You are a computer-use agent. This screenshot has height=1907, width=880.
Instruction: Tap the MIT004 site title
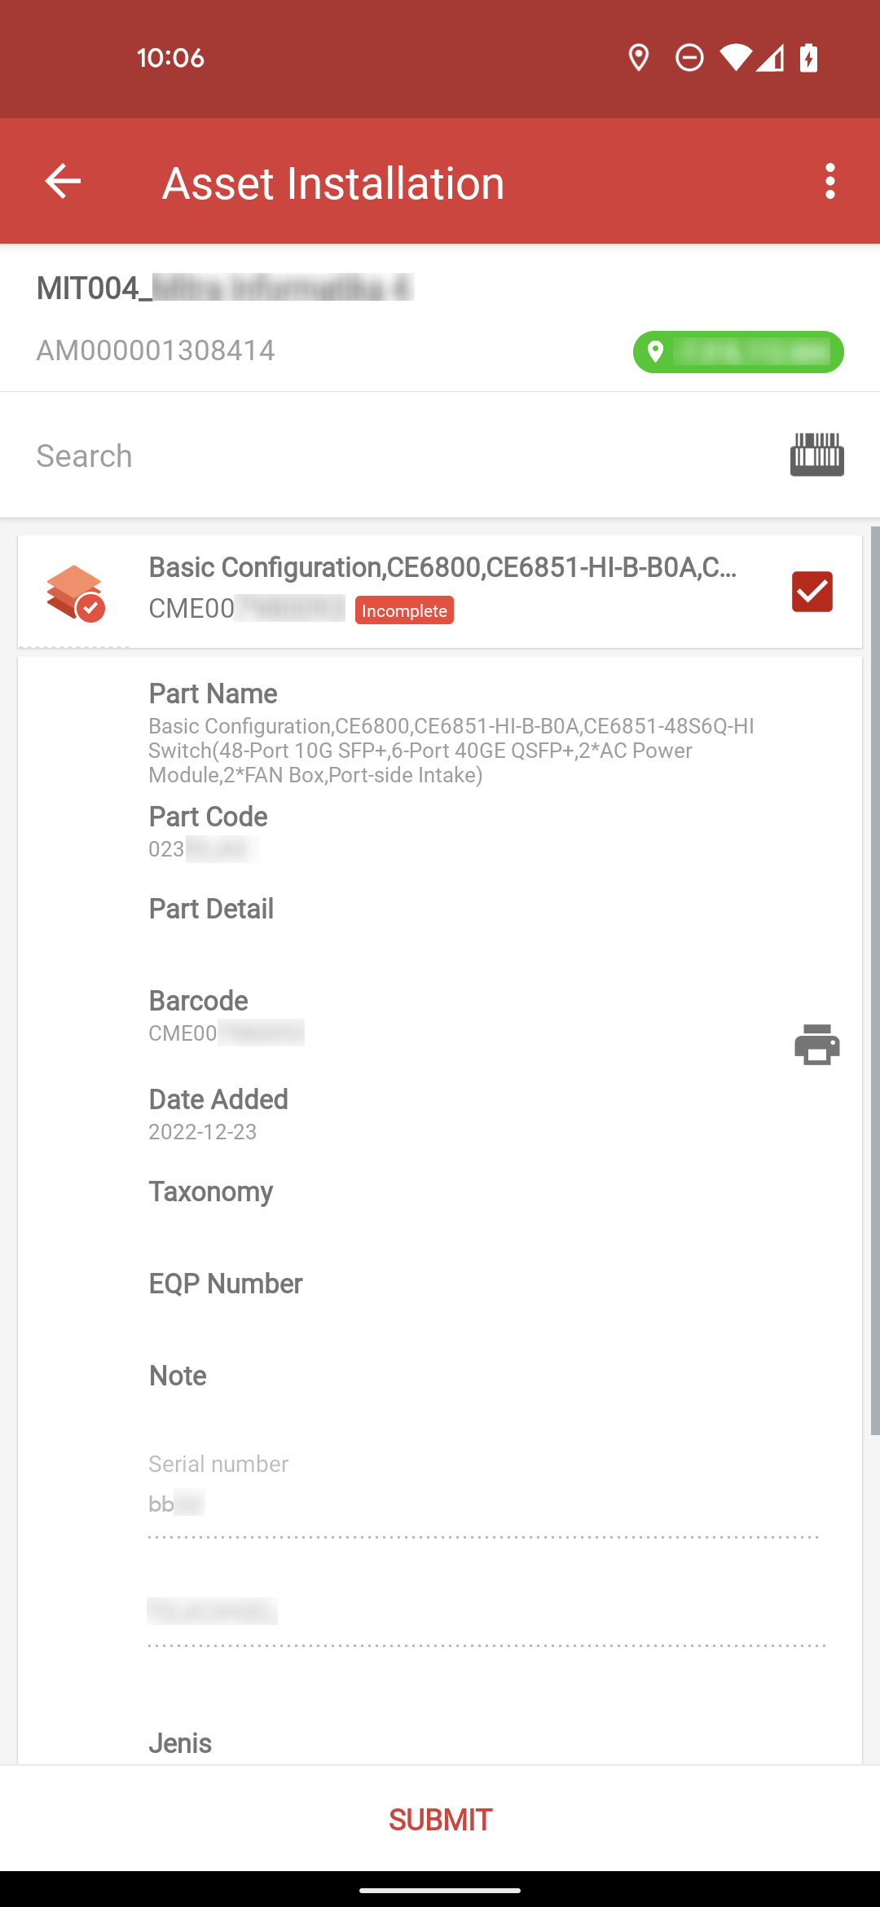pyautogui.click(x=225, y=288)
